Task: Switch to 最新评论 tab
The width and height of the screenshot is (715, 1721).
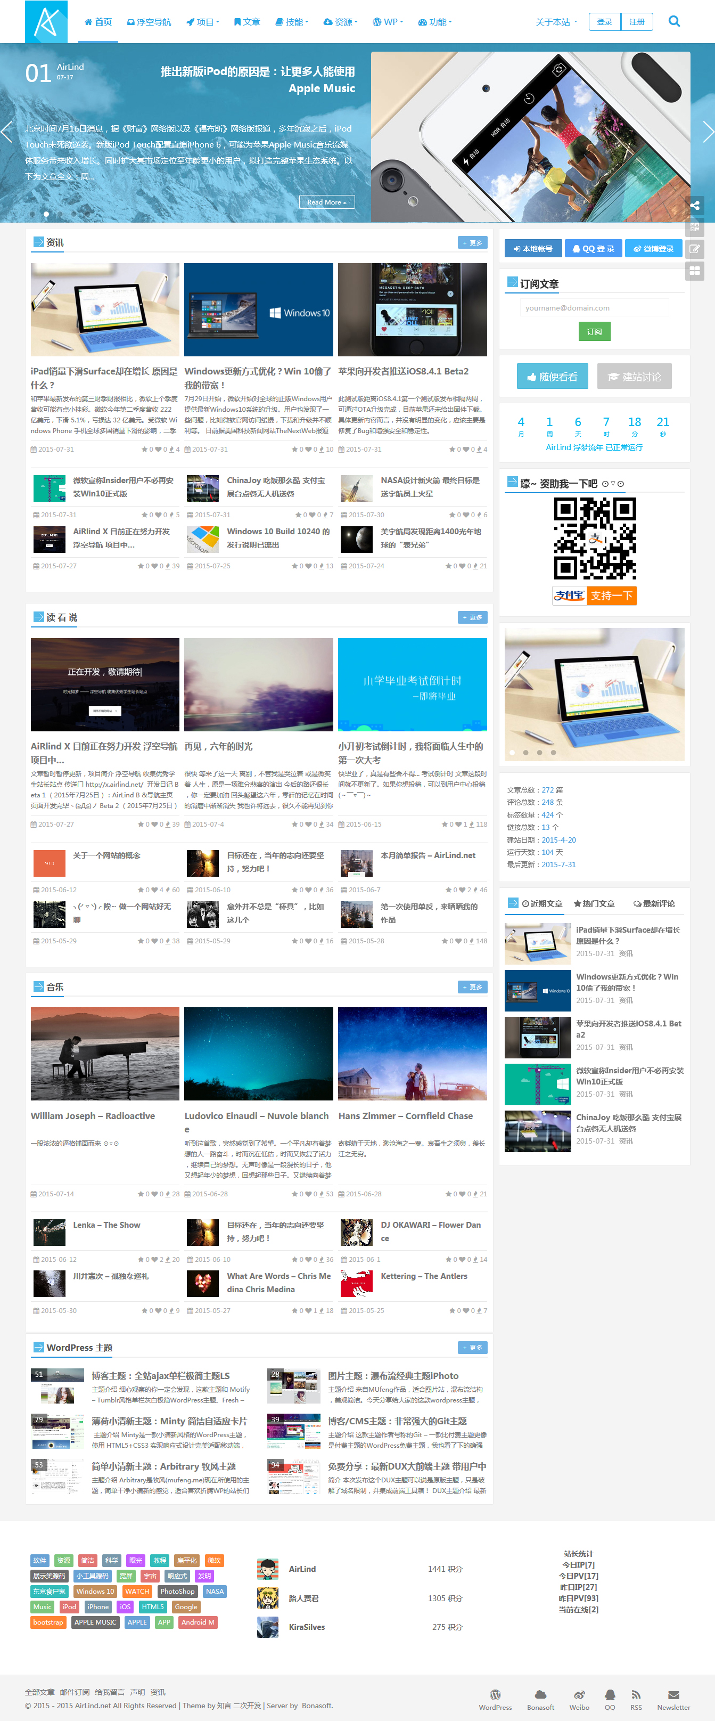Action: pyautogui.click(x=654, y=903)
